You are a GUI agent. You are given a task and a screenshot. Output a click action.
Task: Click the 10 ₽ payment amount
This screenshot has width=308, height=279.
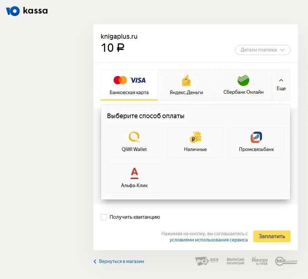click(x=112, y=48)
